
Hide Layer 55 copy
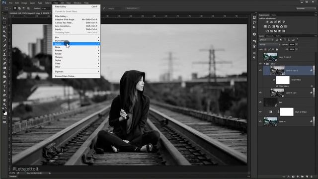point(260,92)
